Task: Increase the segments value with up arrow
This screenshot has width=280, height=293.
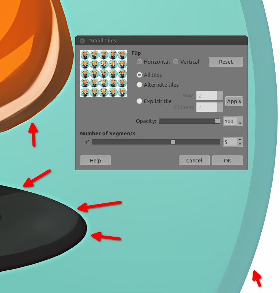Action: (x=240, y=140)
